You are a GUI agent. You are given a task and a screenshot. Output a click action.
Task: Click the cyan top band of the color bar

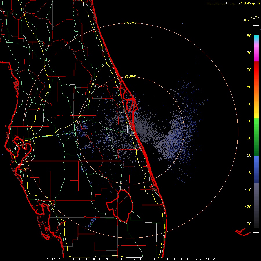point(256,38)
